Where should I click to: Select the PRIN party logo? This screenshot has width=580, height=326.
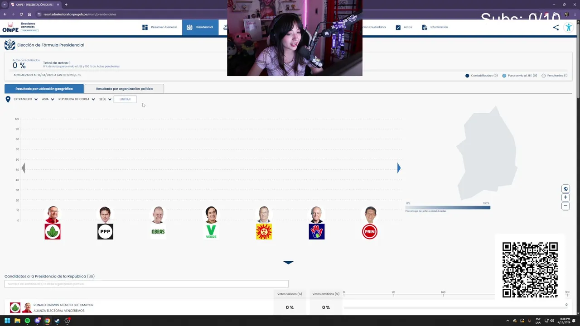[370, 231]
